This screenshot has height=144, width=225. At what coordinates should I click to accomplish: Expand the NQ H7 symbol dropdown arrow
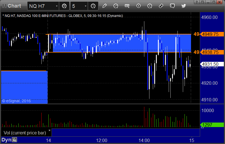pos(57,6)
